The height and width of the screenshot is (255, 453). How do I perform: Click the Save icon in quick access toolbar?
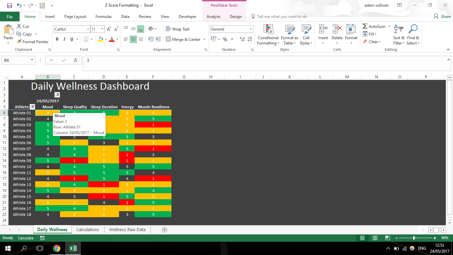tap(9, 6)
